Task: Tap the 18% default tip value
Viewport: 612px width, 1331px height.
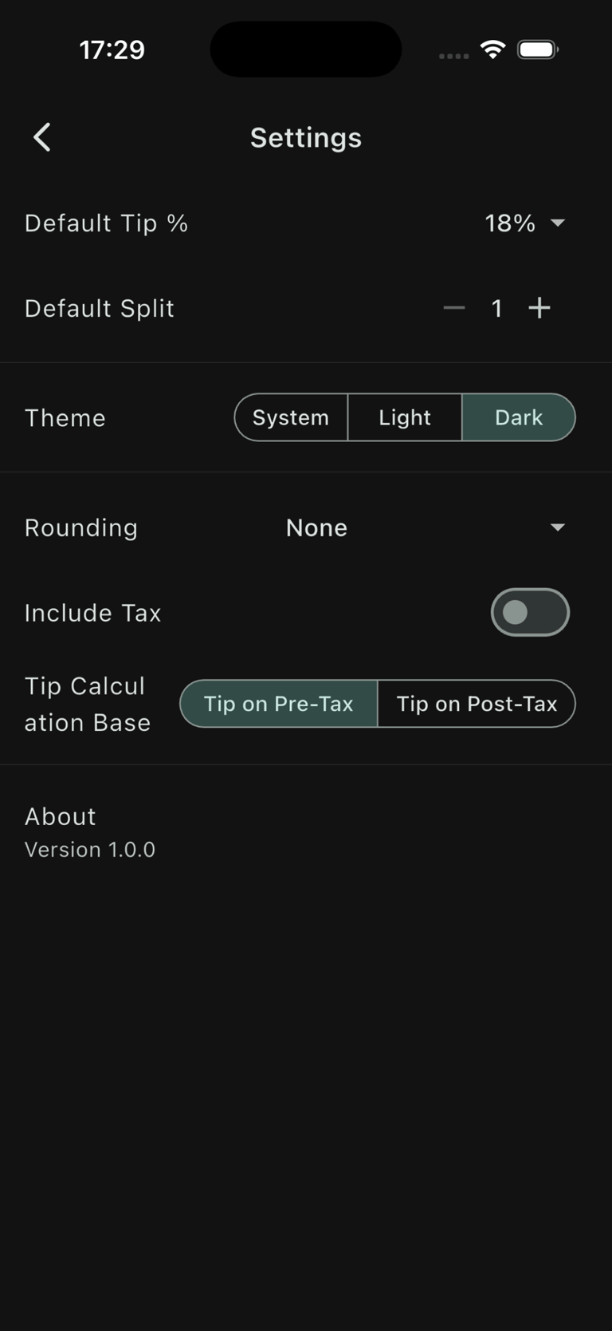Action: pos(510,223)
